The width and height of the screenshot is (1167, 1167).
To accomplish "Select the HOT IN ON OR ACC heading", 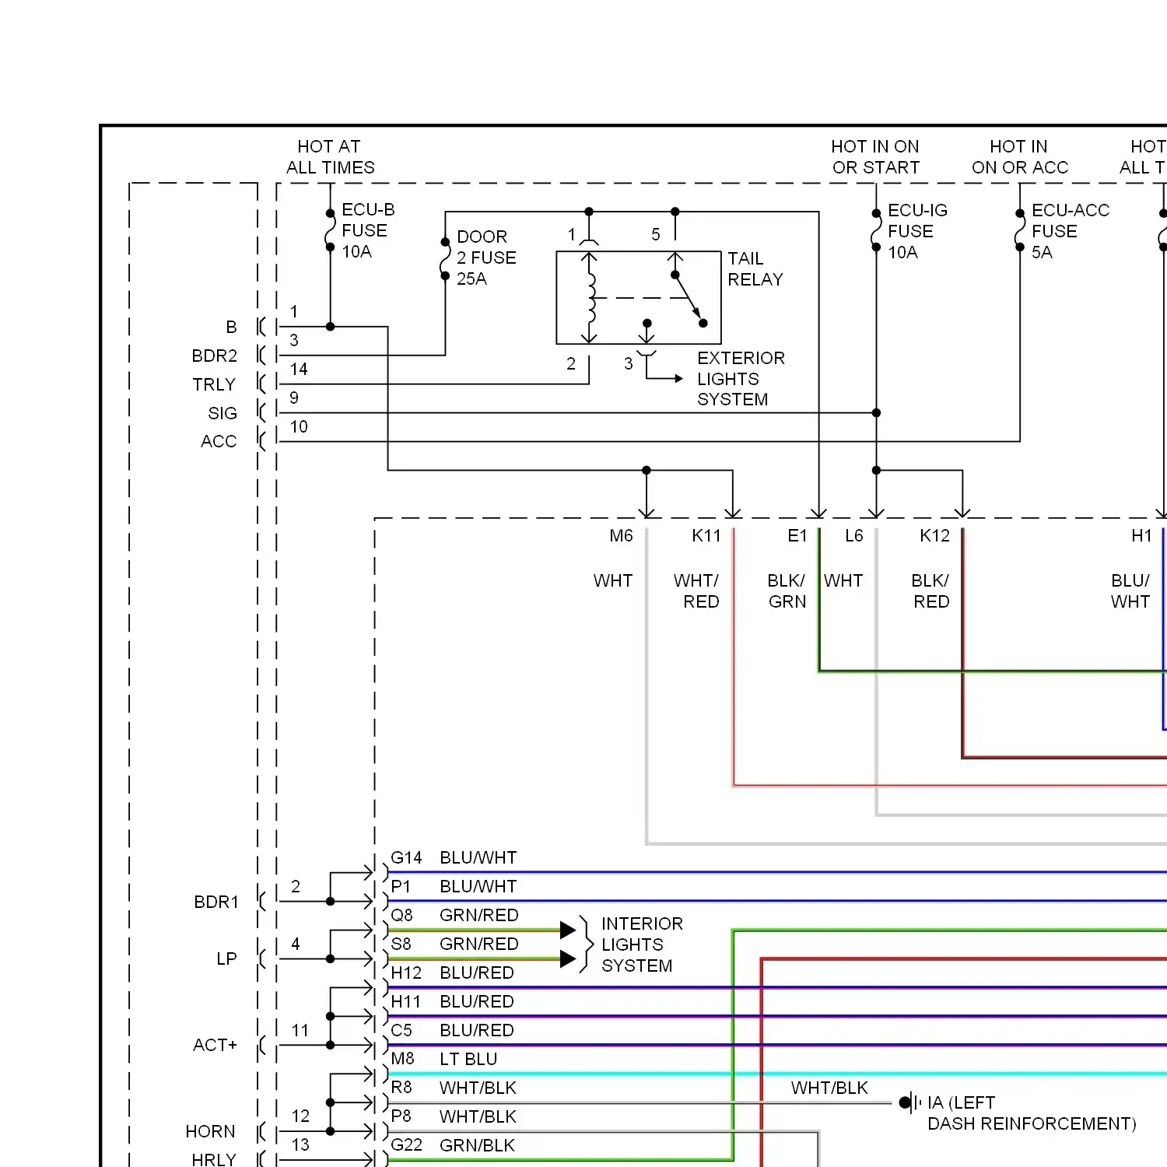I will coord(1019,157).
